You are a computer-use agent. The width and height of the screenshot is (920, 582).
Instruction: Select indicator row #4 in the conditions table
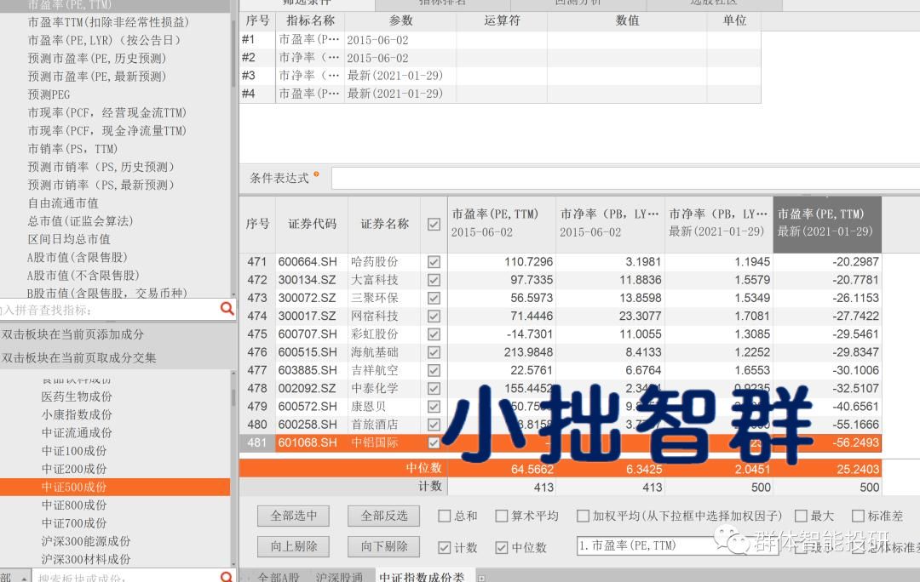click(x=501, y=94)
